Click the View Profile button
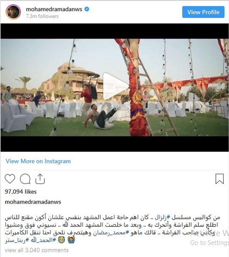Viewport: 229px width, 257px height. (203, 12)
